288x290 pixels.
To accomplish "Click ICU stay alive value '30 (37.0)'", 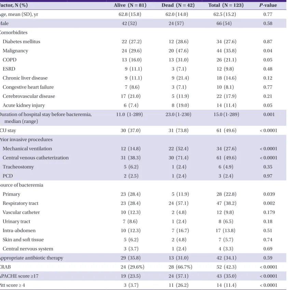I will (x=131, y=130).
